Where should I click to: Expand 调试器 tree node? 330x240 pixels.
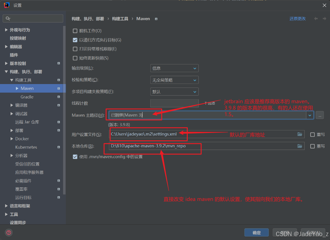(x=12, y=113)
